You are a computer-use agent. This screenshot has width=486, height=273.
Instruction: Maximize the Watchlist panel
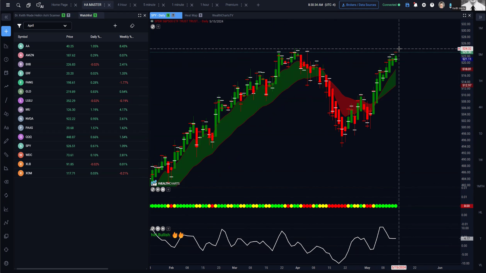[x=139, y=15]
